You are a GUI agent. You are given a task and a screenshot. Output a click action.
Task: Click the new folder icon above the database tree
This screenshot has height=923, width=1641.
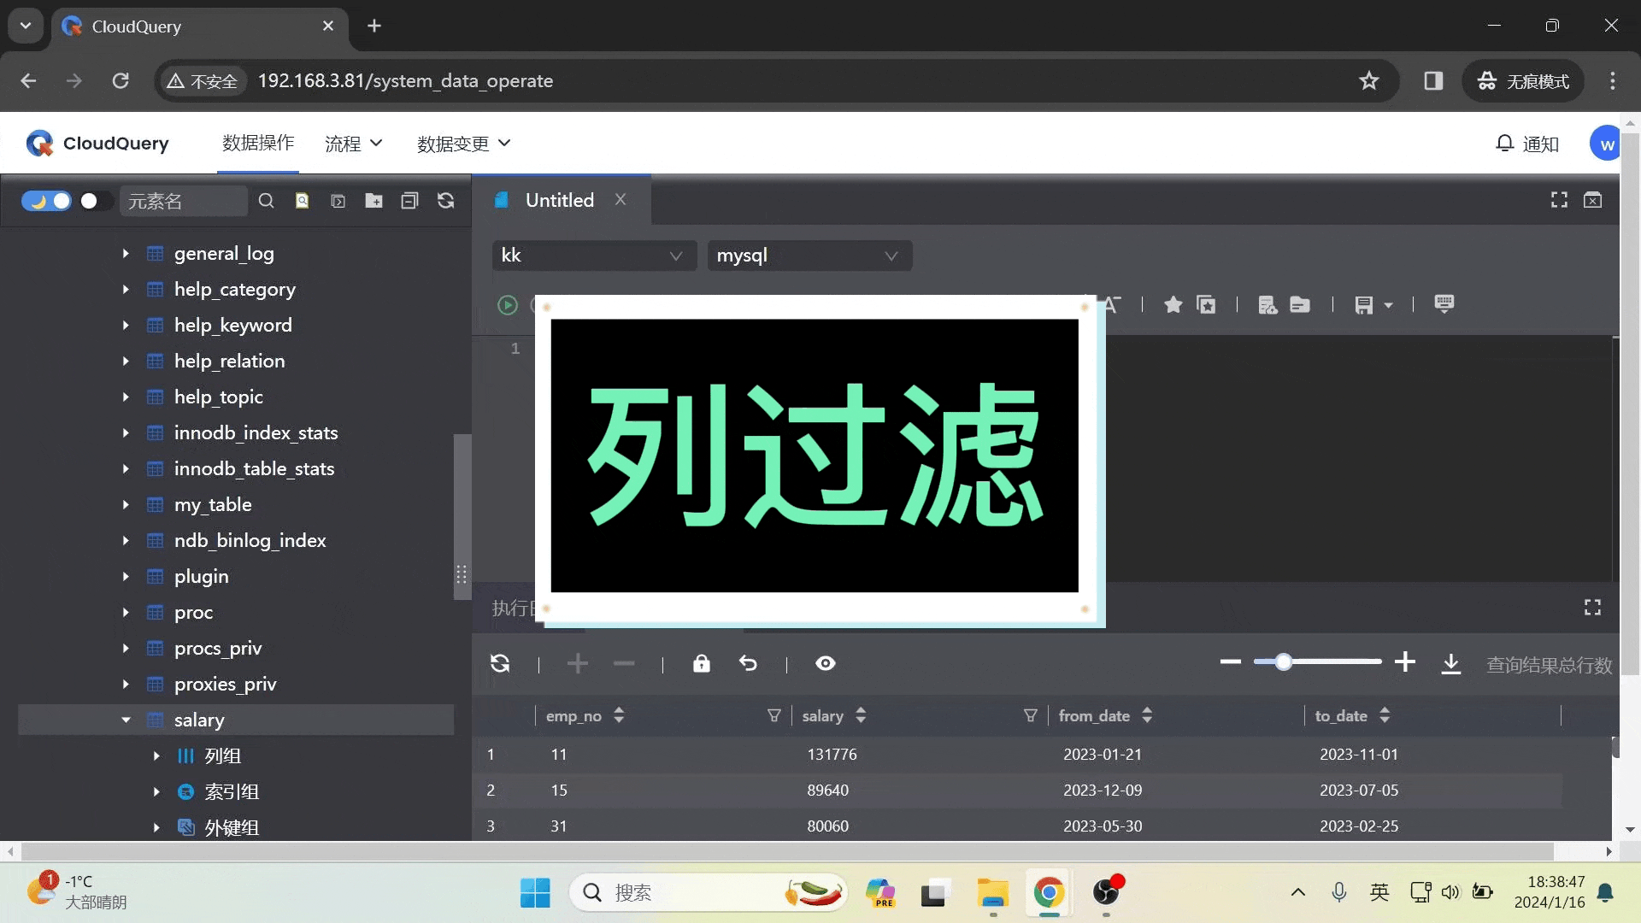[373, 200]
